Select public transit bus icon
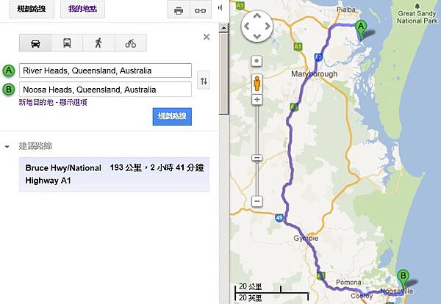Image resolution: width=441 pixels, height=304 pixels. point(67,43)
